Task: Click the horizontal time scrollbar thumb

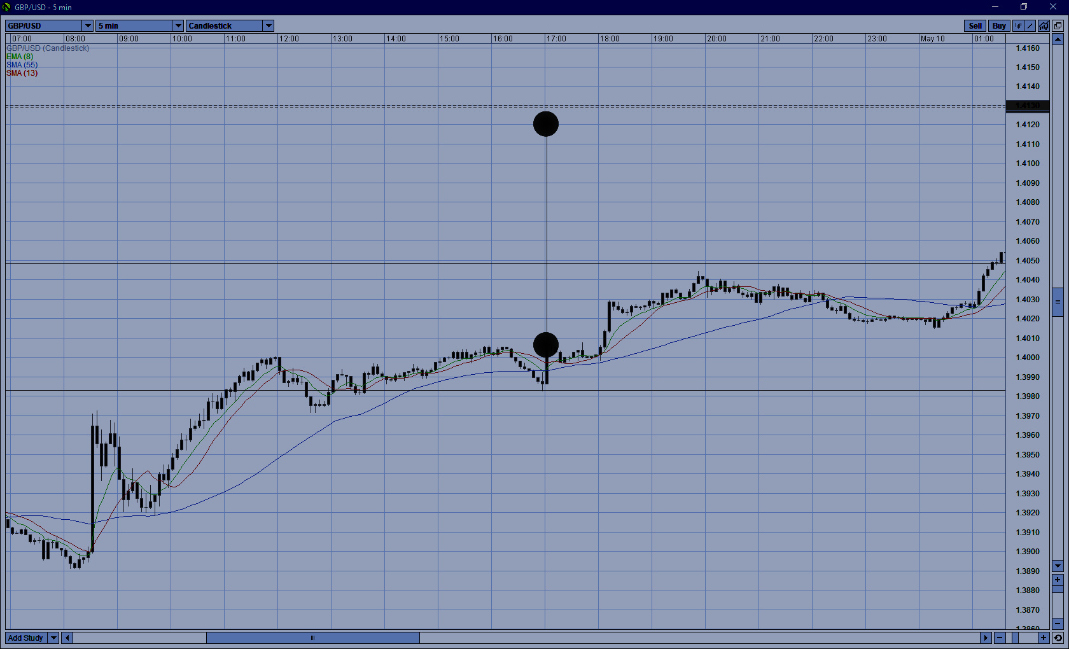Action: tap(312, 638)
